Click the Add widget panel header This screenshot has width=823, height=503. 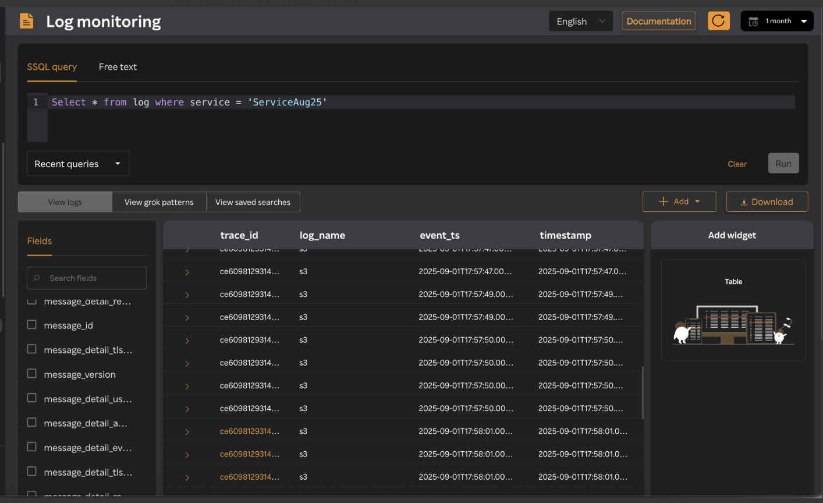(x=732, y=235)
